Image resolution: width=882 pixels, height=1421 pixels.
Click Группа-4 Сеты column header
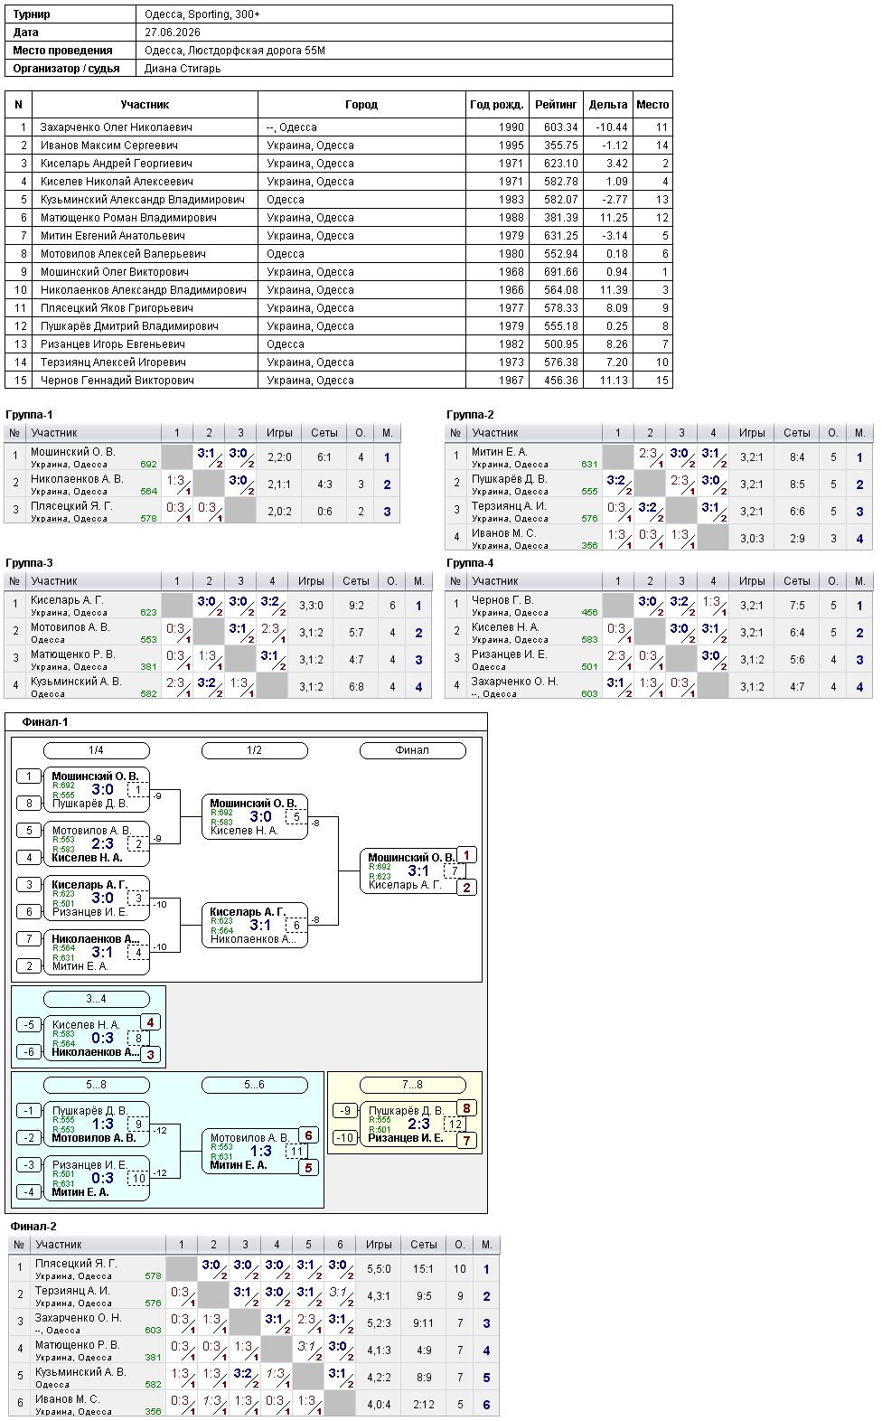click(796, 581)
